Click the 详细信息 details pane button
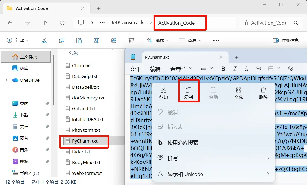Image resolution: width=307 pixels, height=185 pixels. 286,41
